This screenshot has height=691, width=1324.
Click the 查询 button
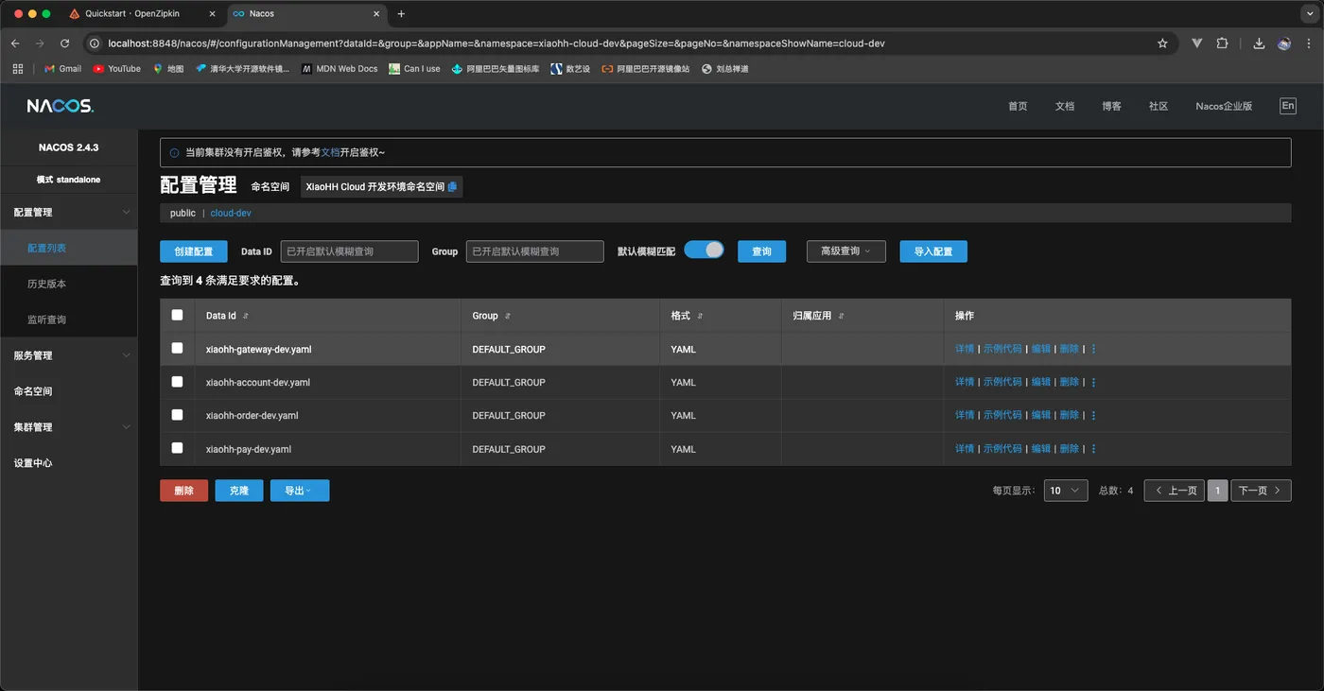(761, 251)
